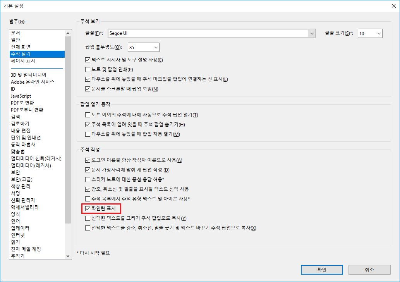Select the "JavaScript" category
Viewport: 400px width, 282px height.
[21, 96]
